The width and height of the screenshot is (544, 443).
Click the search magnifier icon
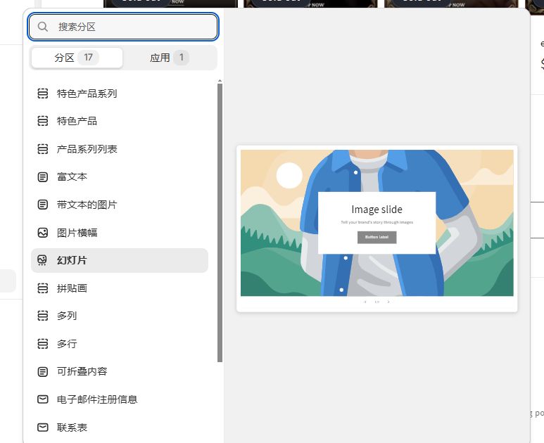click(x=43, y=27)
